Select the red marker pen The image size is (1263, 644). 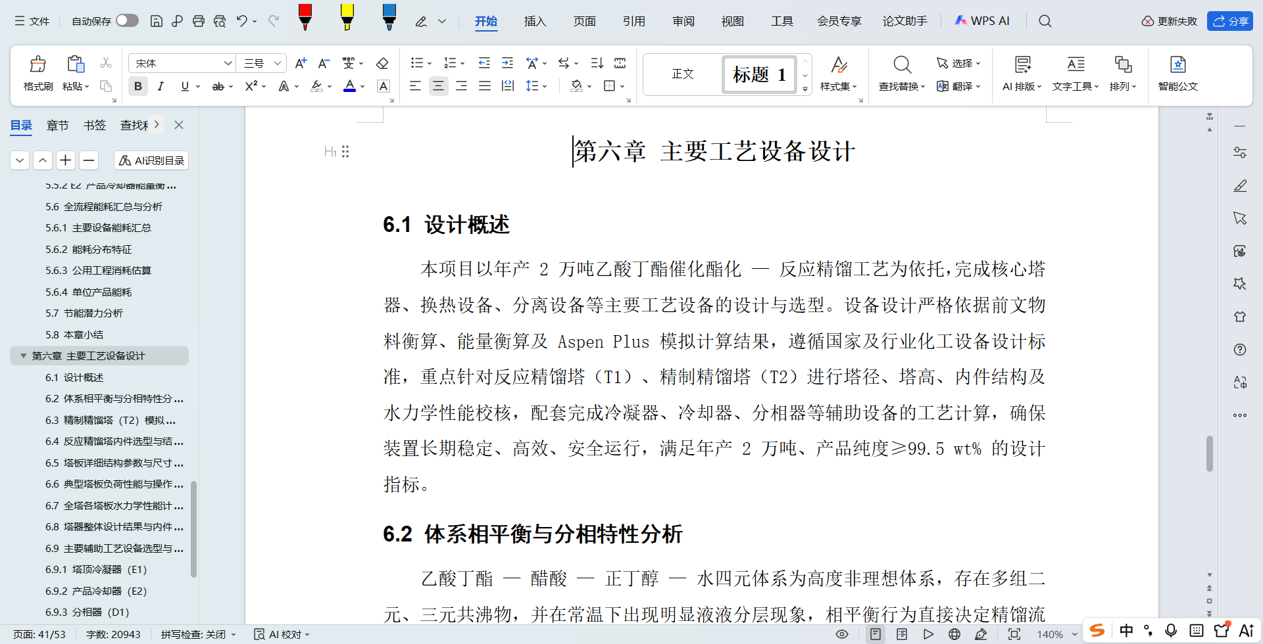pos(305,17)
